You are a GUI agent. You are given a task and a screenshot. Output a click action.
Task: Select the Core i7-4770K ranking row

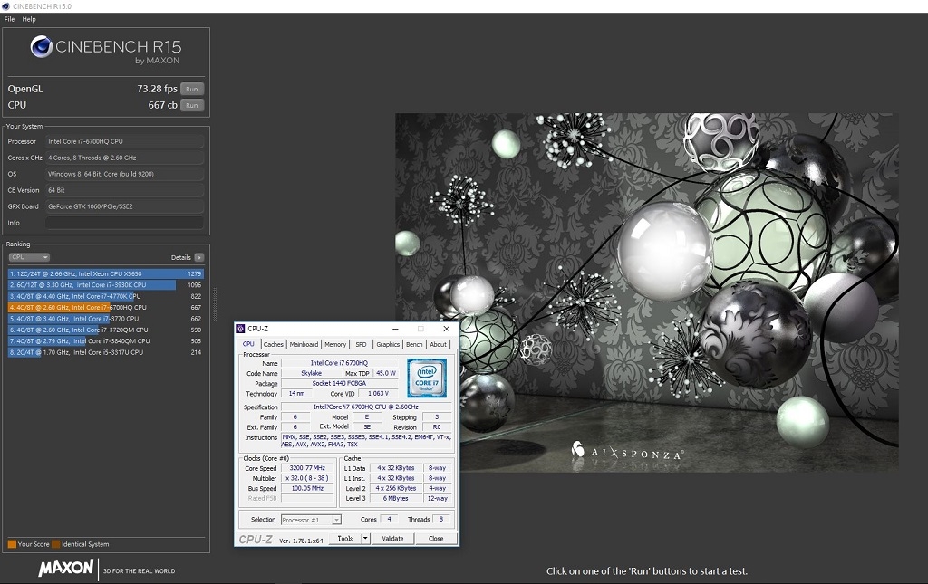pyautogui.click(x=105, y=296)
